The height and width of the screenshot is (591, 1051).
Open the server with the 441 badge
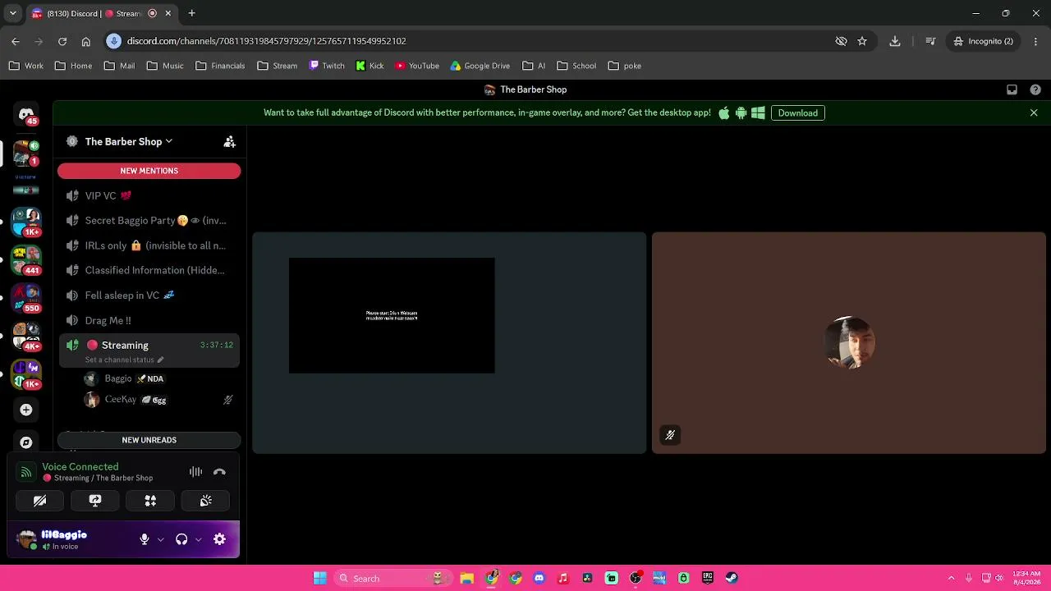[26, 260]
